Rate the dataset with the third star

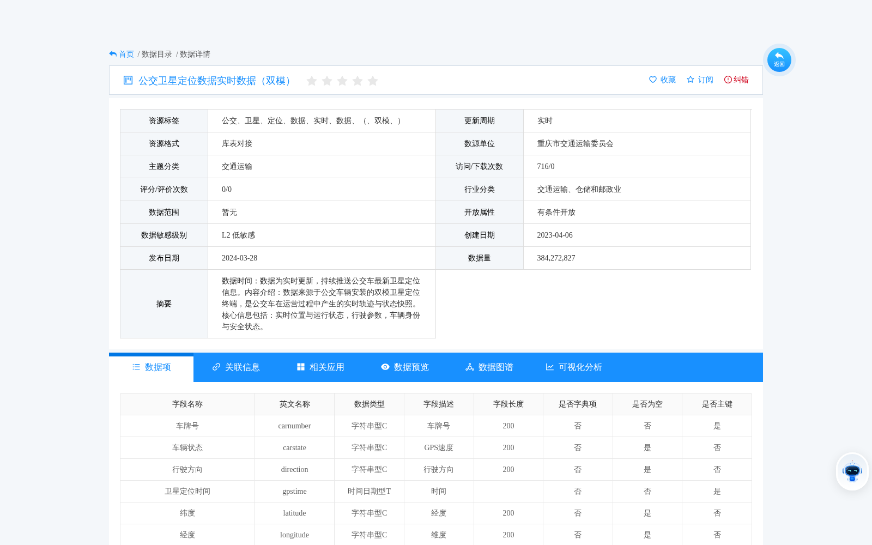click(342, 81)
